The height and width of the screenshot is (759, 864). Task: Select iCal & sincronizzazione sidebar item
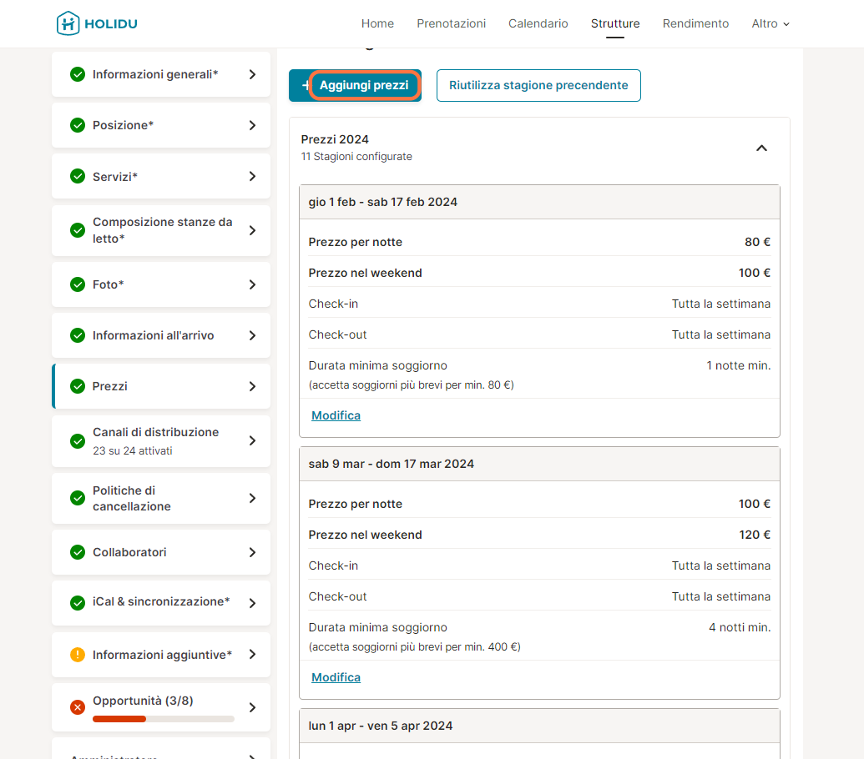point(161,603)
